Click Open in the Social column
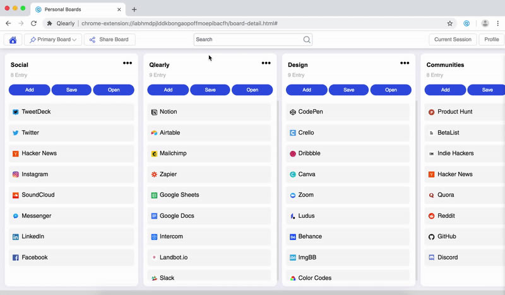 pyautogui.click(x=114, y=90)
